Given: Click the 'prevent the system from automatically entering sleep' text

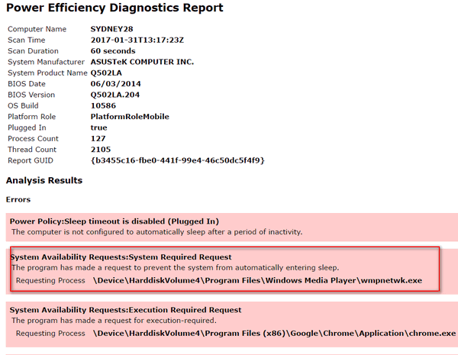Looking at the screenshot, I should [x=176, y=268].
